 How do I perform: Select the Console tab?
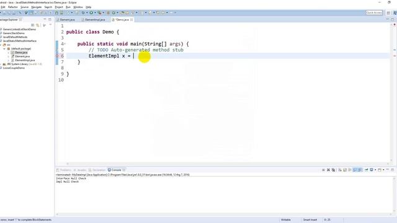(117, 170)
